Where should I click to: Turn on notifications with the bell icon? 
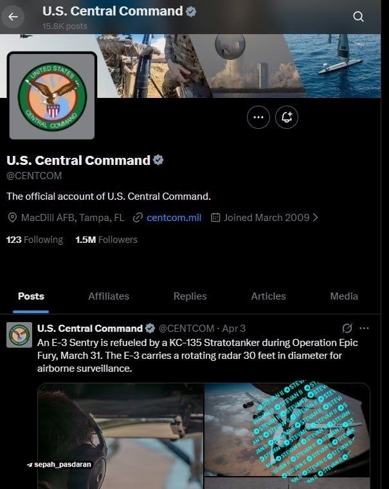coord(287,117)
